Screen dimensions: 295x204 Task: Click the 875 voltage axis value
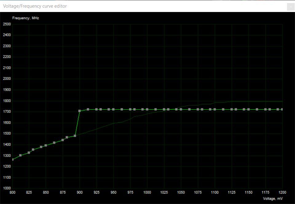63,192
